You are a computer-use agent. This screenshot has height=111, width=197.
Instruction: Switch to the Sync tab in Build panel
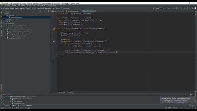(9, 95)
